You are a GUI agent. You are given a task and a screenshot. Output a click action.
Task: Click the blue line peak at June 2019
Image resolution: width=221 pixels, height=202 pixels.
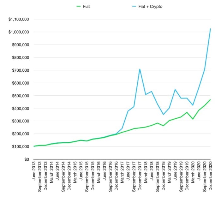(175, 89)
